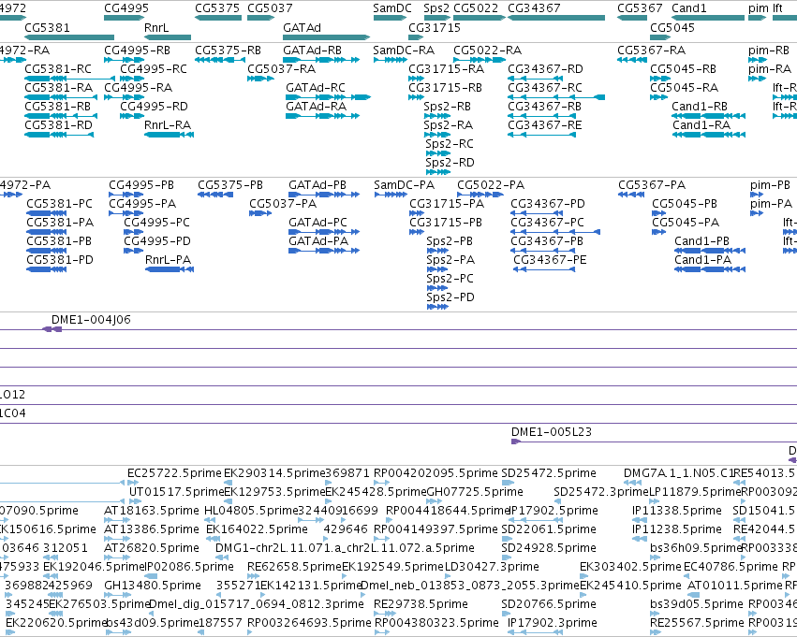
Task: Open EST RE62658.5prime
Action: tap(294, 567)
